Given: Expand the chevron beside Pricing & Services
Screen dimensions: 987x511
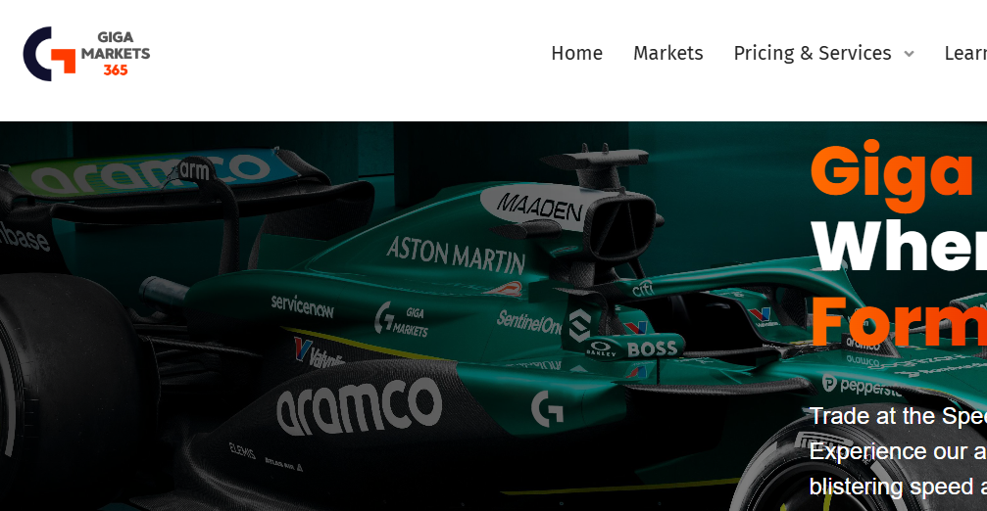Looking at the screenshot, I should pyautogui.click(x=909, y=54).
